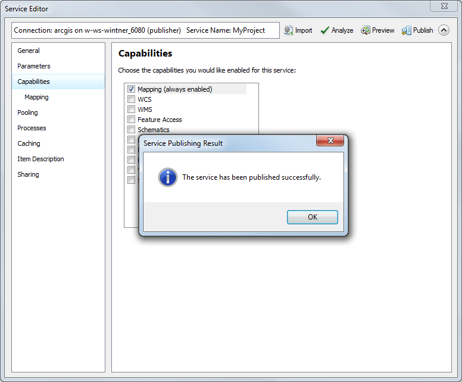Click the Preview toolbar icon

366,30
